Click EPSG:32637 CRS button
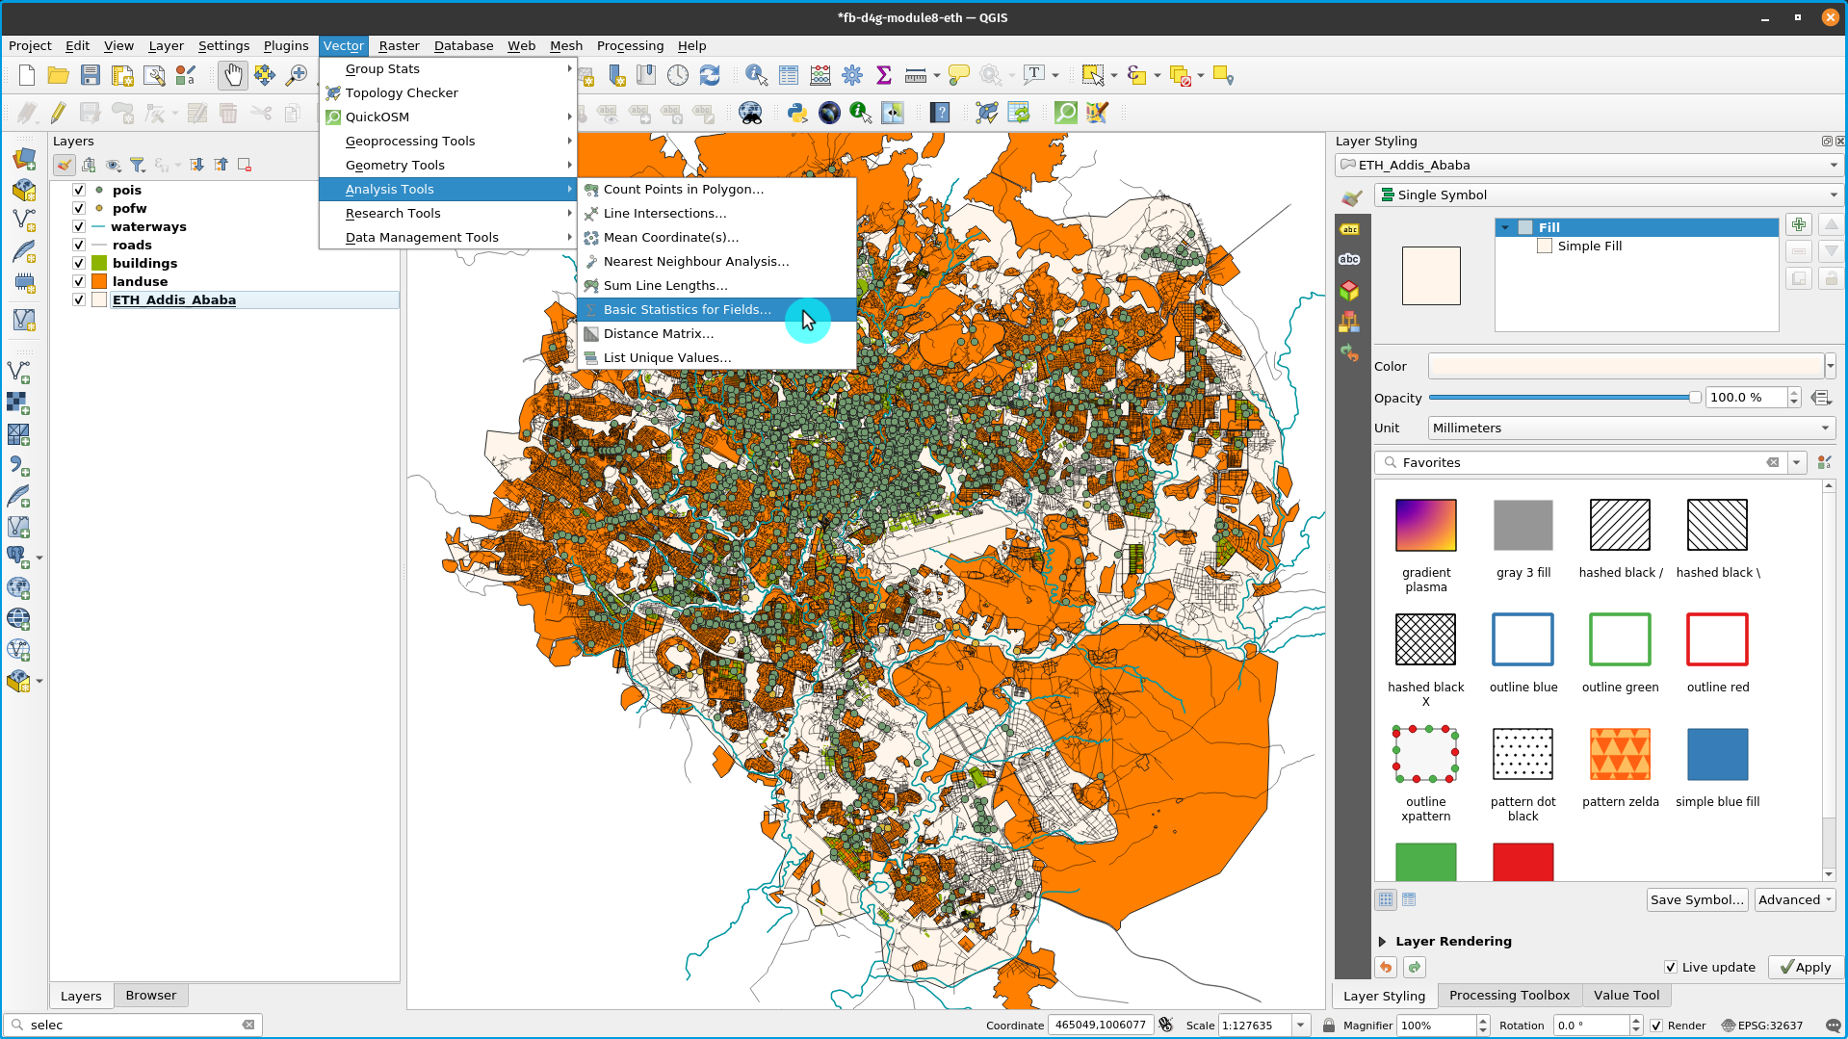The height and width of the screenshot is (1039, 1848). pos(1762,1026)
